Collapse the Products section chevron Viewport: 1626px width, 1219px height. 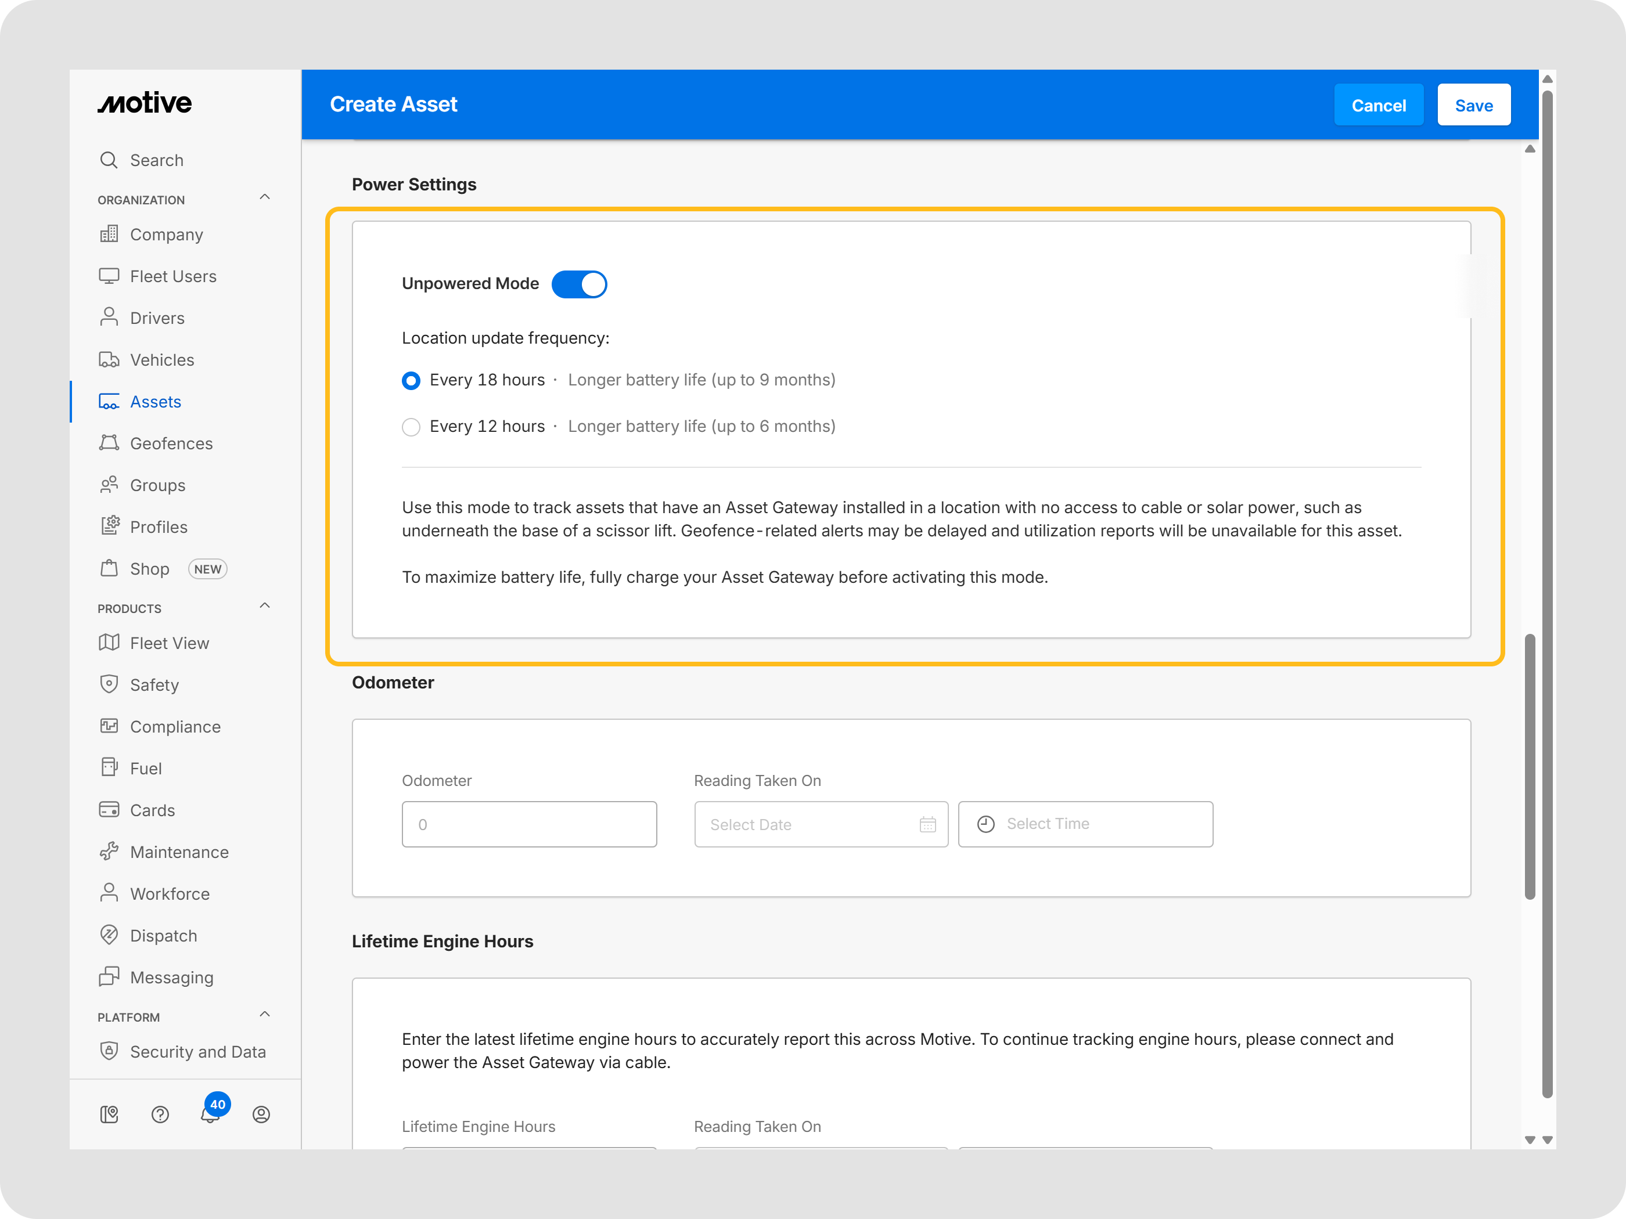[x=265, y=605]
